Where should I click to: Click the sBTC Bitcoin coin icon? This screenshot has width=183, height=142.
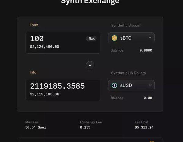[114, 38]
